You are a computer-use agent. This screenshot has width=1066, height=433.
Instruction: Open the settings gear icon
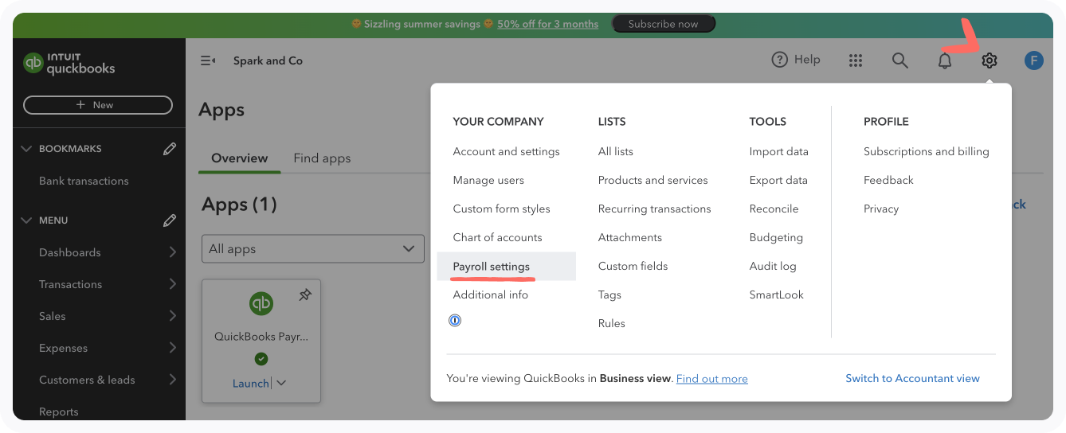tap(989, 60)
